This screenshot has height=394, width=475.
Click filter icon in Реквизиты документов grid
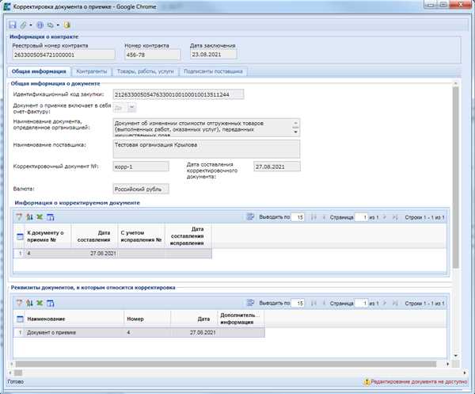(x=19, y=303)
